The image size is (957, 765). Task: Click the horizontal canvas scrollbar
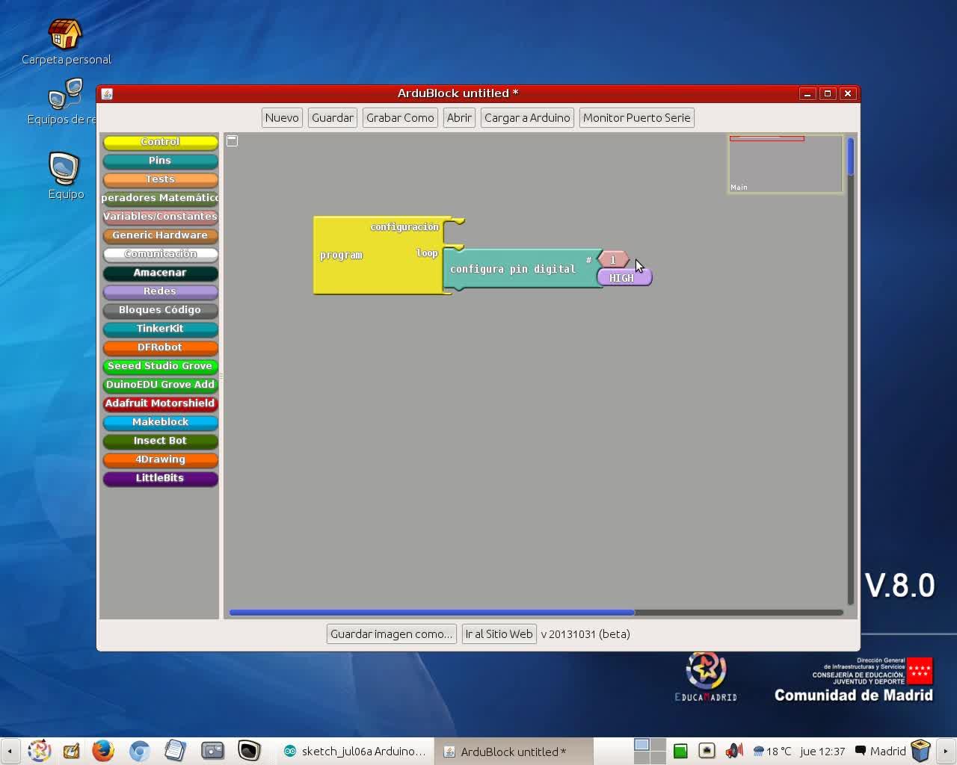431,613
